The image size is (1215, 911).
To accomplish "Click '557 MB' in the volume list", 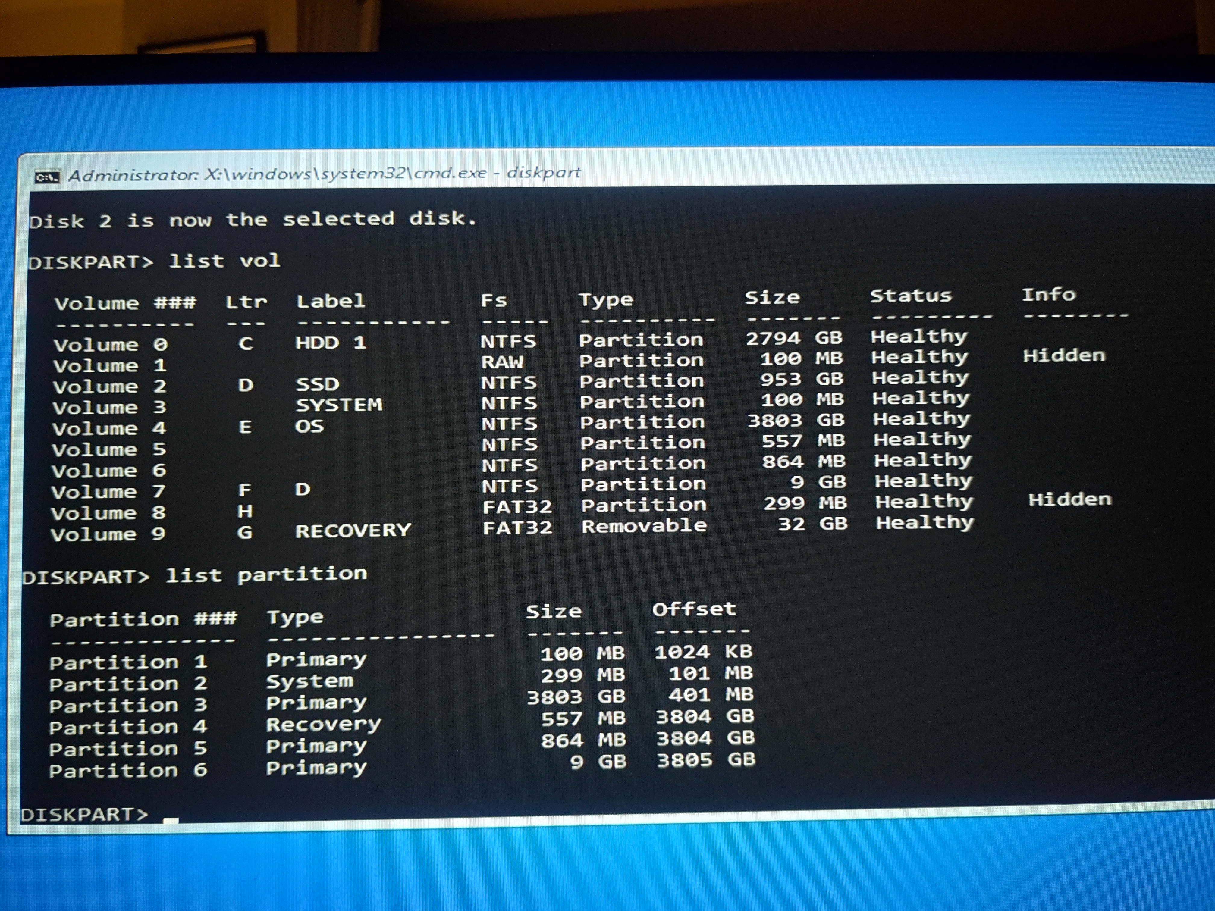I will click(804, 441).
